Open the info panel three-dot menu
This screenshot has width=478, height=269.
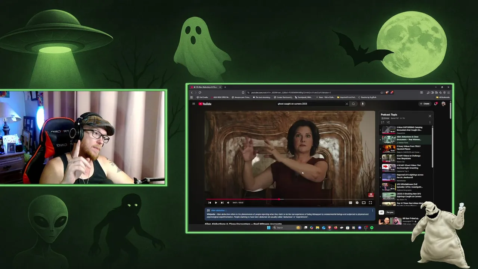[x=372, y=210]
